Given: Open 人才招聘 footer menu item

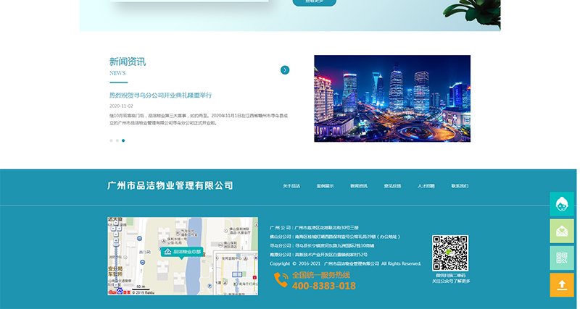Looking at the screenshot, I should click(426, 186).
